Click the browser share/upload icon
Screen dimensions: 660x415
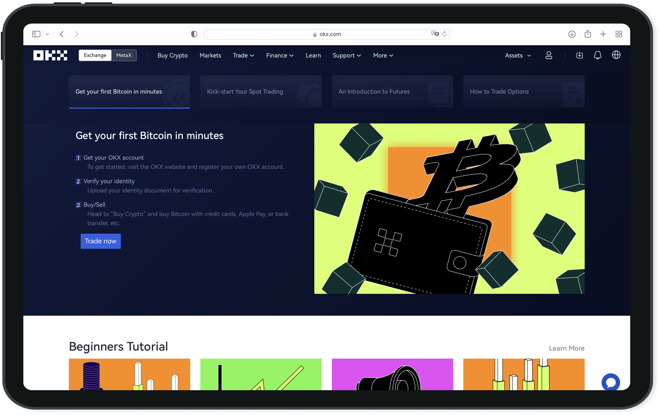point(588,34)
